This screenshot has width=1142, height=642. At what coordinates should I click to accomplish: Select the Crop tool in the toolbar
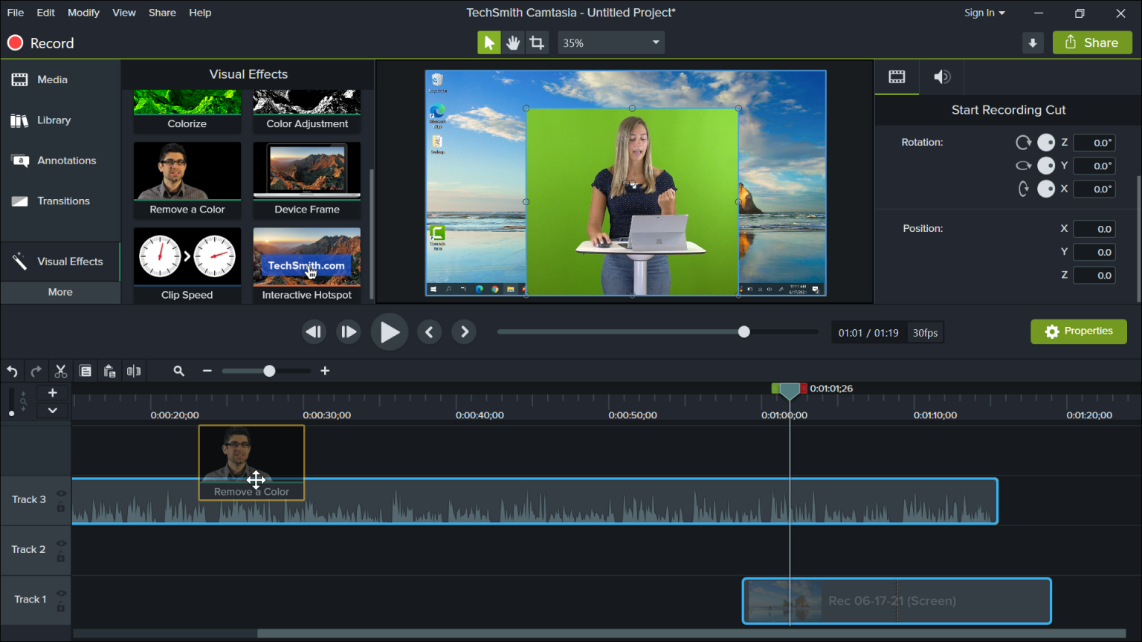point(537,42)
